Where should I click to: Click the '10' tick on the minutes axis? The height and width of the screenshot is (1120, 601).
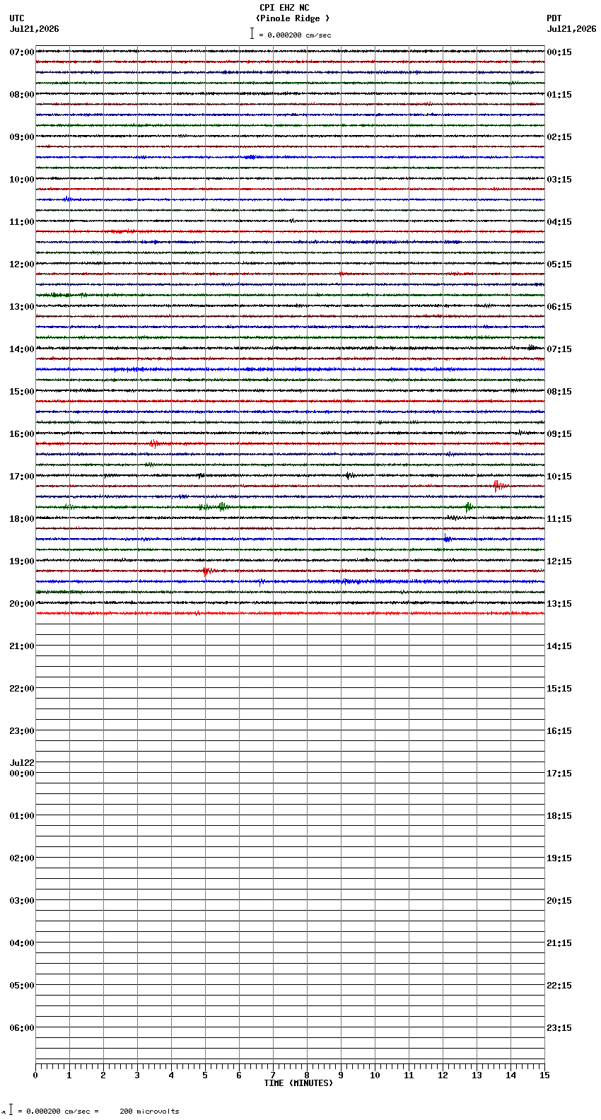click(x=375, y=1075)
